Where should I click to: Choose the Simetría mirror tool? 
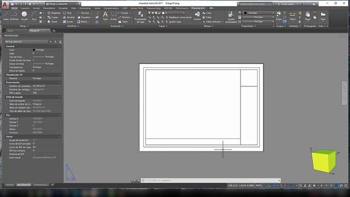(x=69, y=17)
